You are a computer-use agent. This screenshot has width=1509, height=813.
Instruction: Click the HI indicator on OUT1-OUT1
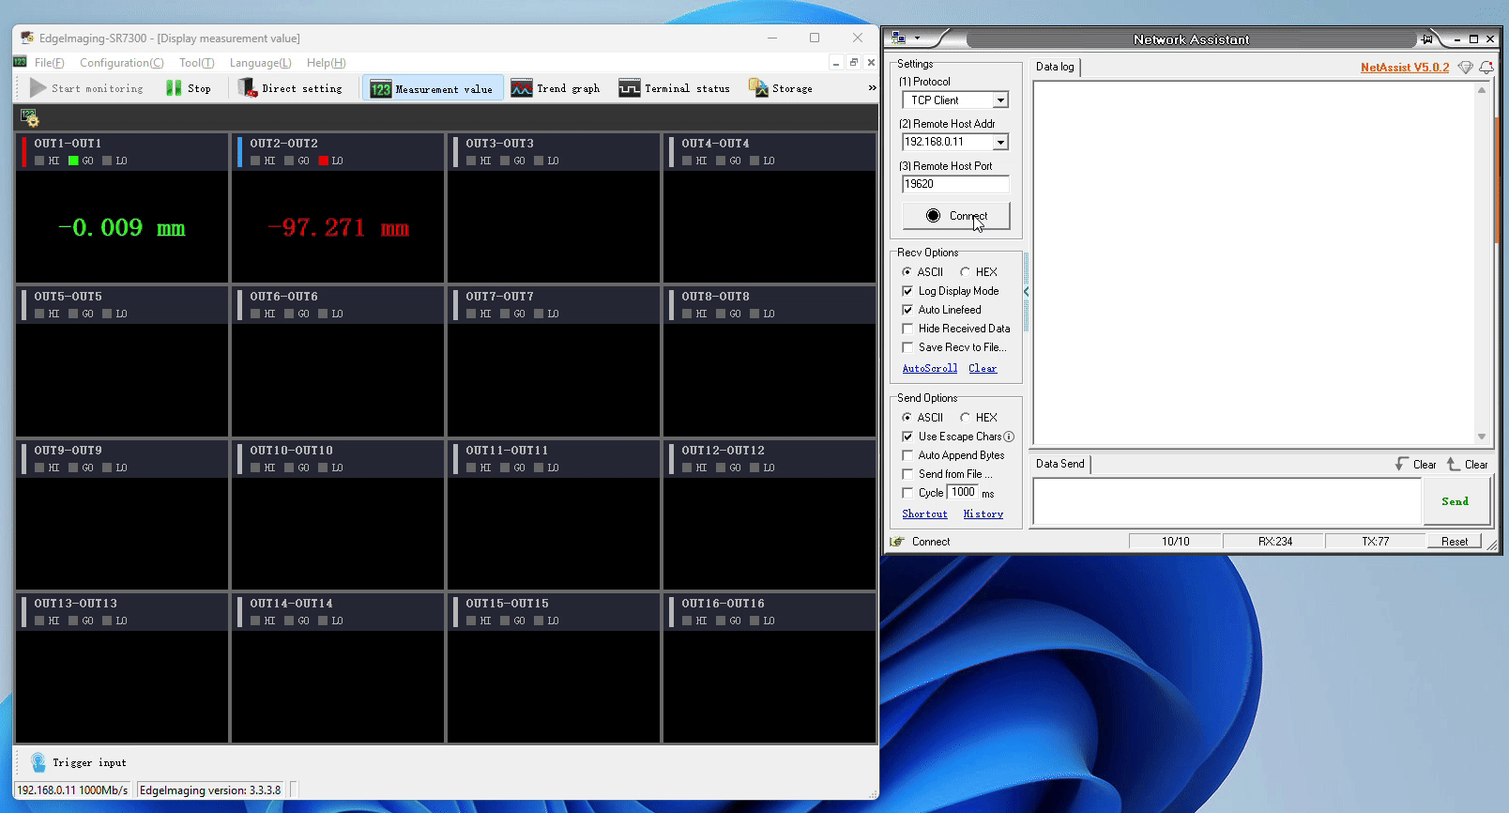point(39,161)
